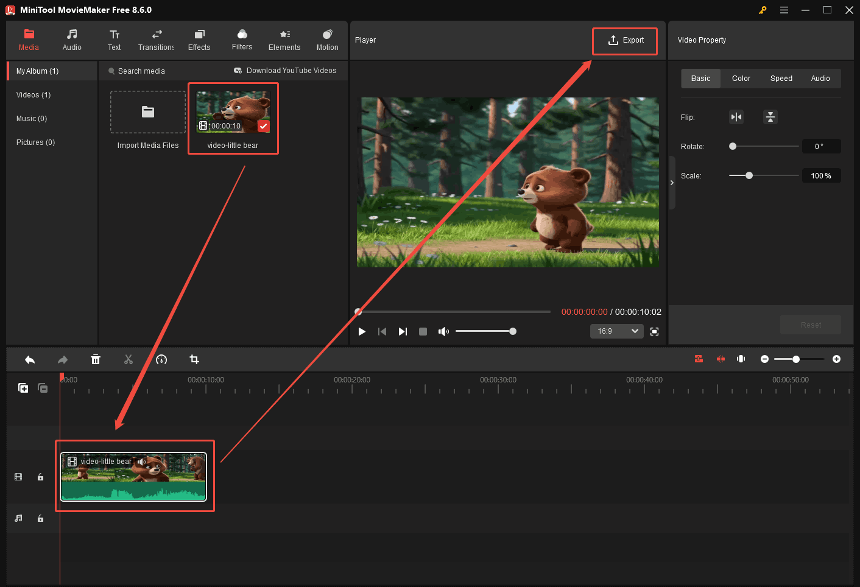Click the video track film icon
This screenshot has height=587, width=860.
(x=18, y=477)
